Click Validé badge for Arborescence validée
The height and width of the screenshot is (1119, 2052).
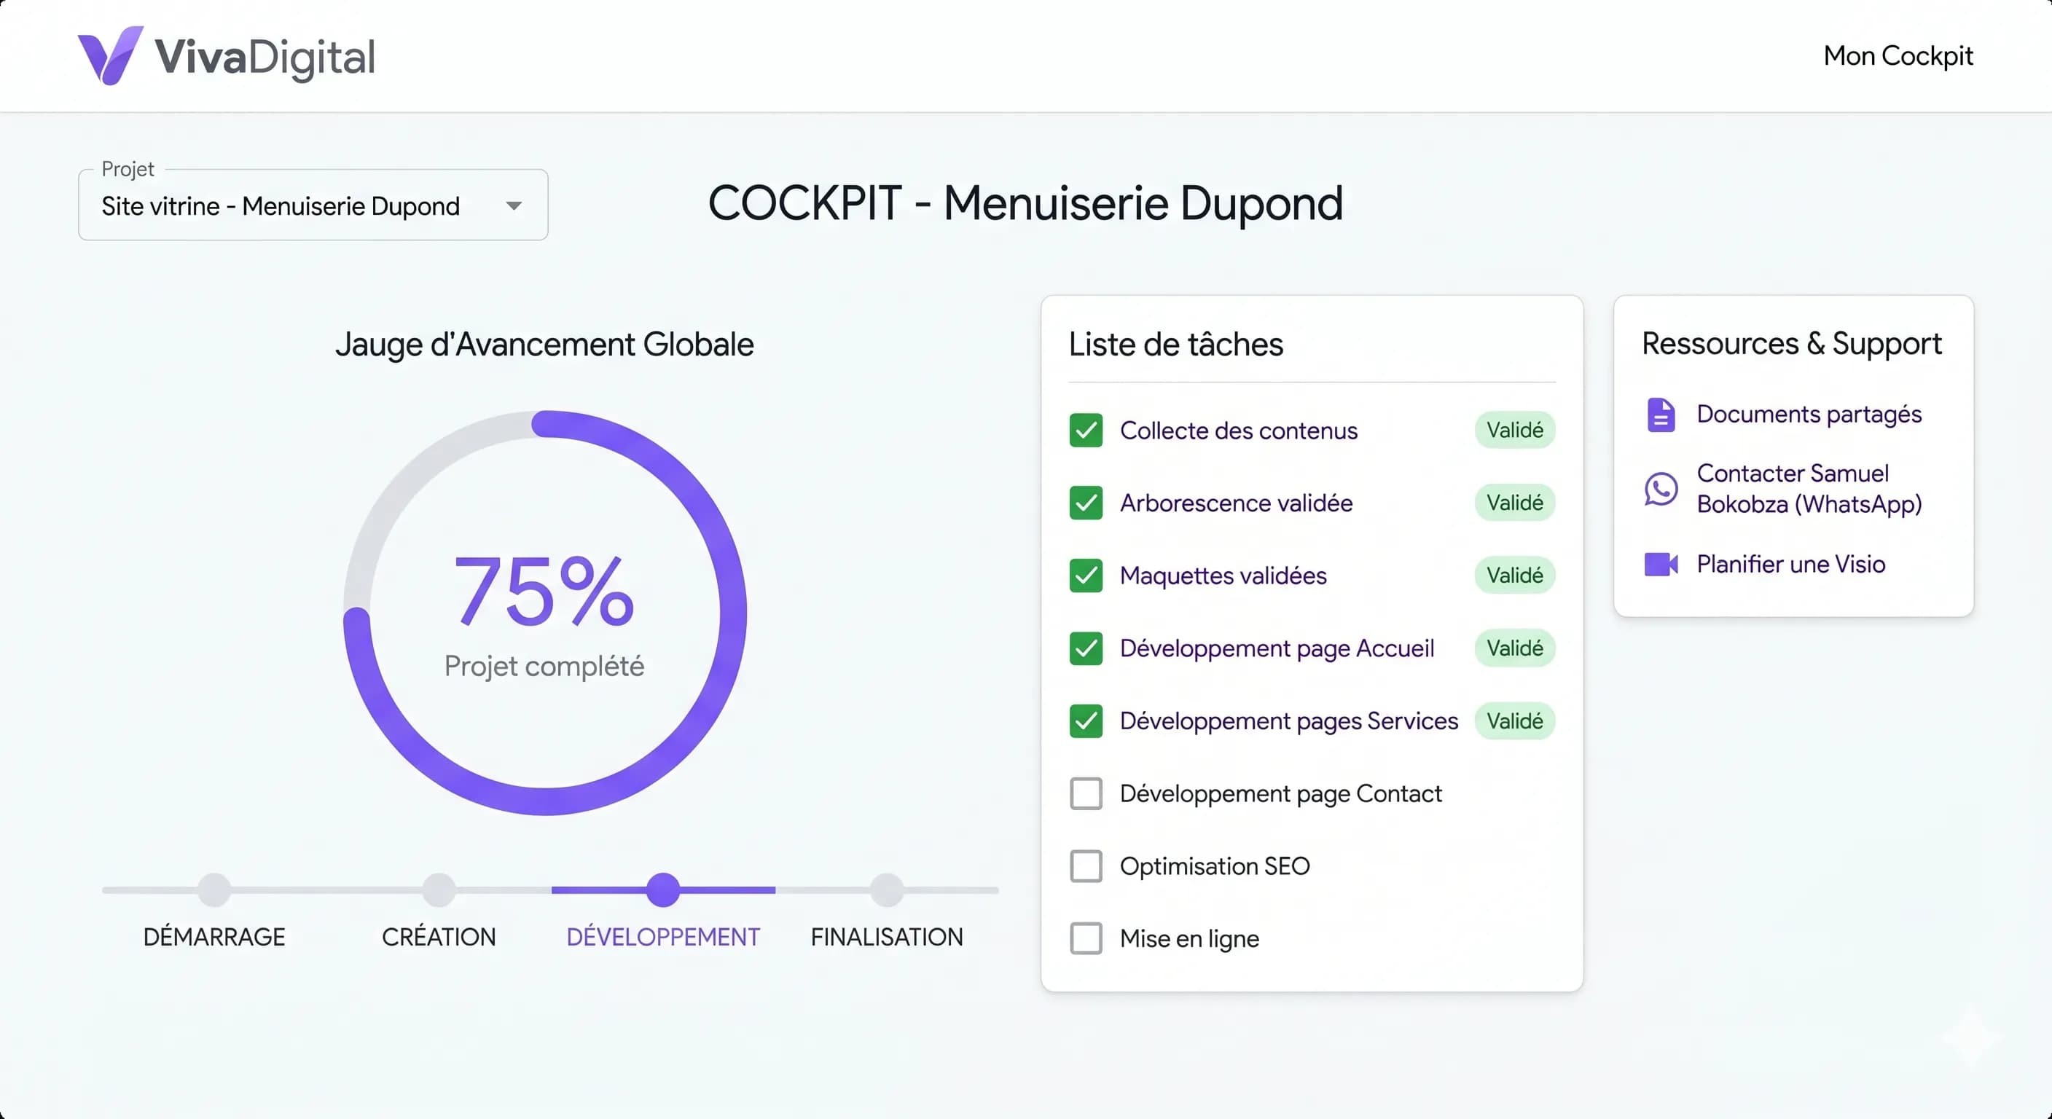tap(1514, 503)
